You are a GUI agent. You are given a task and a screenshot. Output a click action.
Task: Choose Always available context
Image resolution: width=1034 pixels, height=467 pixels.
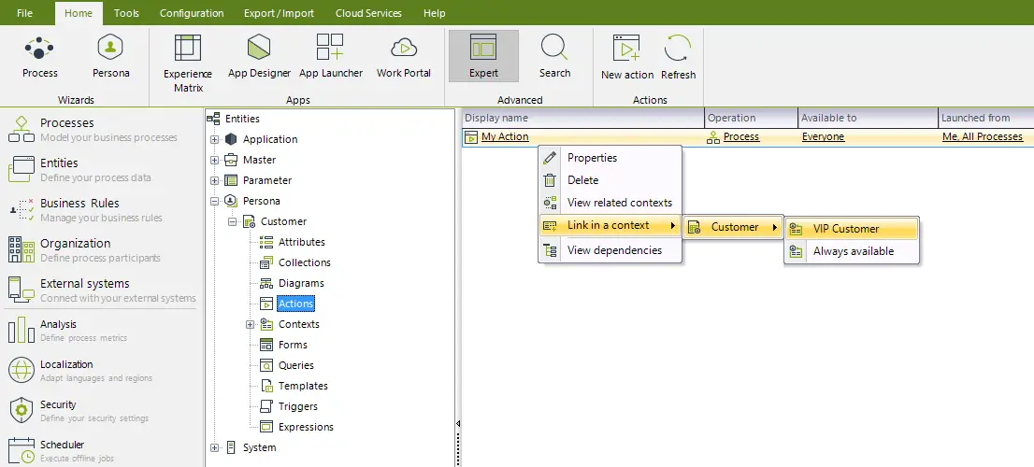[852, 251]
